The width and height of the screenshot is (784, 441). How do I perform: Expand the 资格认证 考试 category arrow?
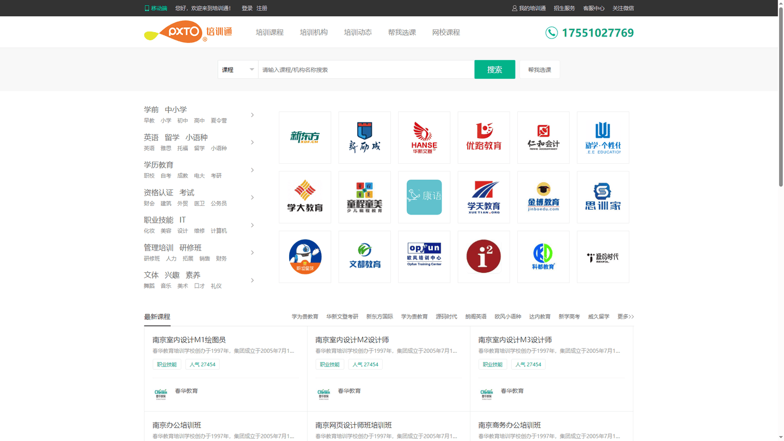(x=252, y=197)
